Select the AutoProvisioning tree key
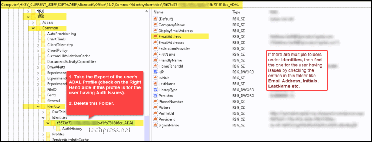Screen dimensions: 372x142 (x=61, y=34)
